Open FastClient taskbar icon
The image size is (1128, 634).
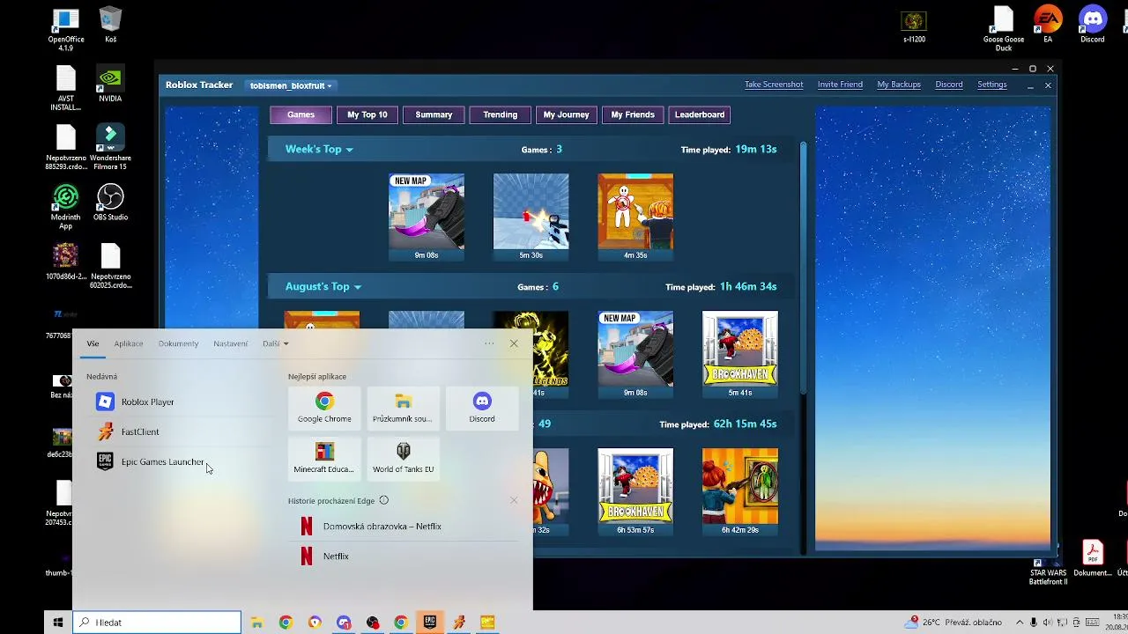click(x=459, y=623)
